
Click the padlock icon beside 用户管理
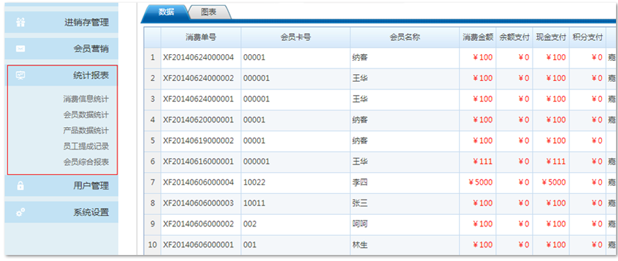pos(21,185)
